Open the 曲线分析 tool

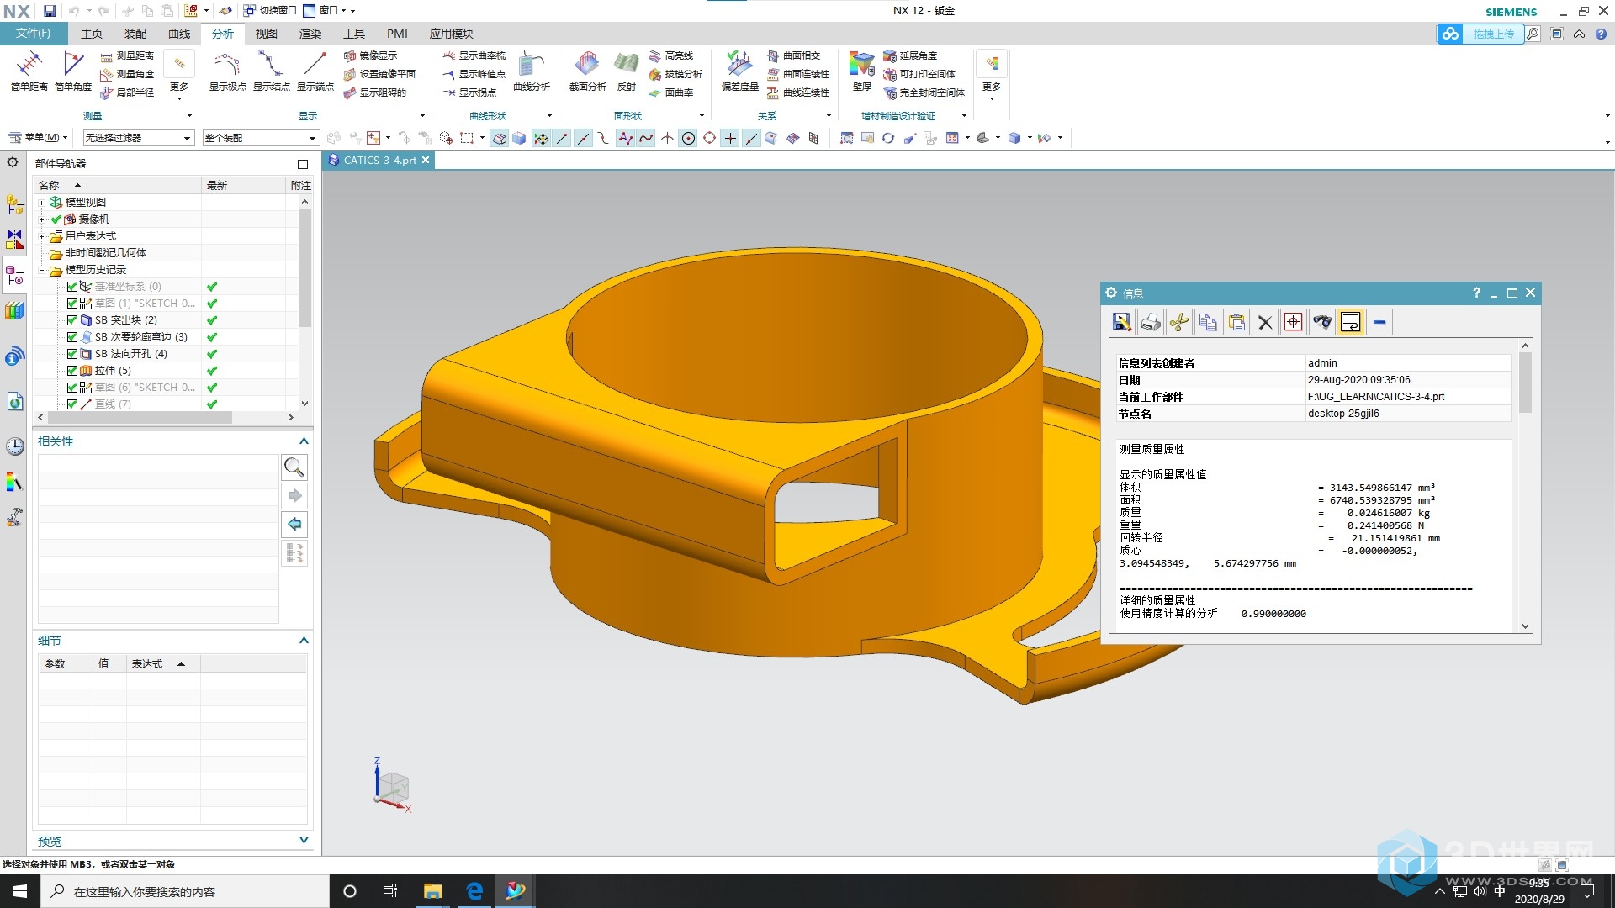click(532, 71)
